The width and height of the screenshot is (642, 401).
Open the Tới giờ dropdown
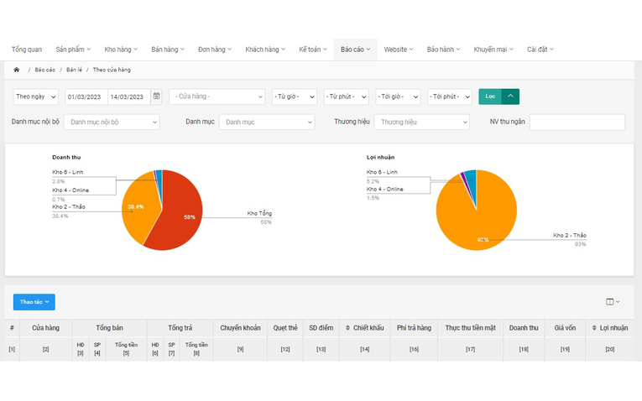tap(398, 96)
